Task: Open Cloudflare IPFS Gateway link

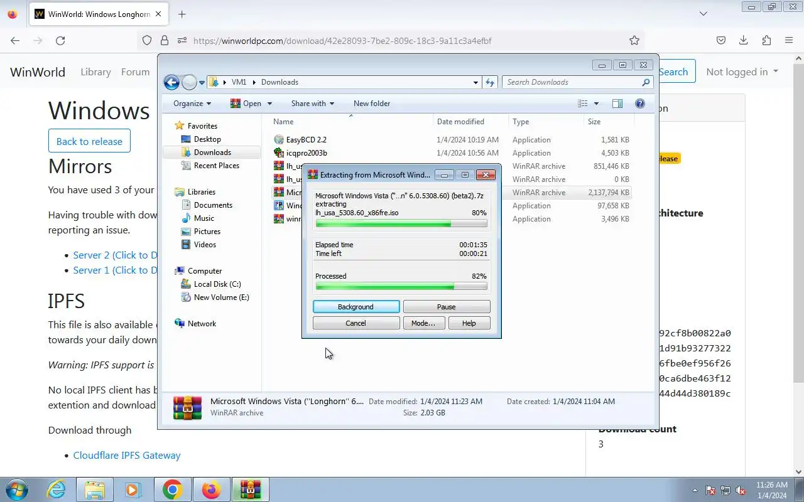Action: [127, 456]
